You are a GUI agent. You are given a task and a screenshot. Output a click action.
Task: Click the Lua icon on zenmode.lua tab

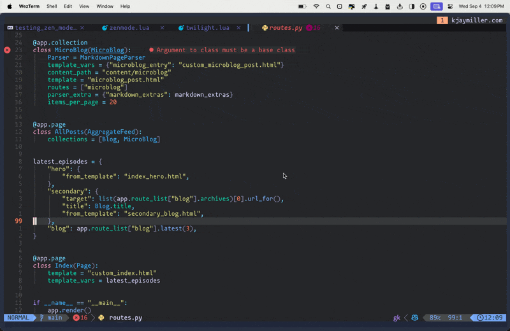105,28
